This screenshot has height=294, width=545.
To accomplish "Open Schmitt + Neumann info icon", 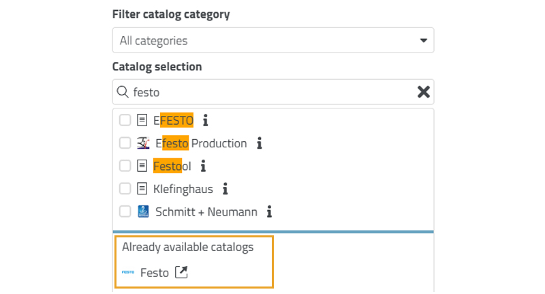I will tap(269, 211).
